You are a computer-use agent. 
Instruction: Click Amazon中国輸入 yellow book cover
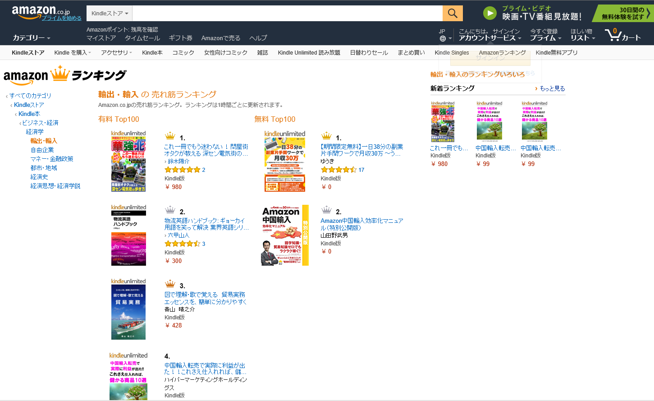coord(285,235)
